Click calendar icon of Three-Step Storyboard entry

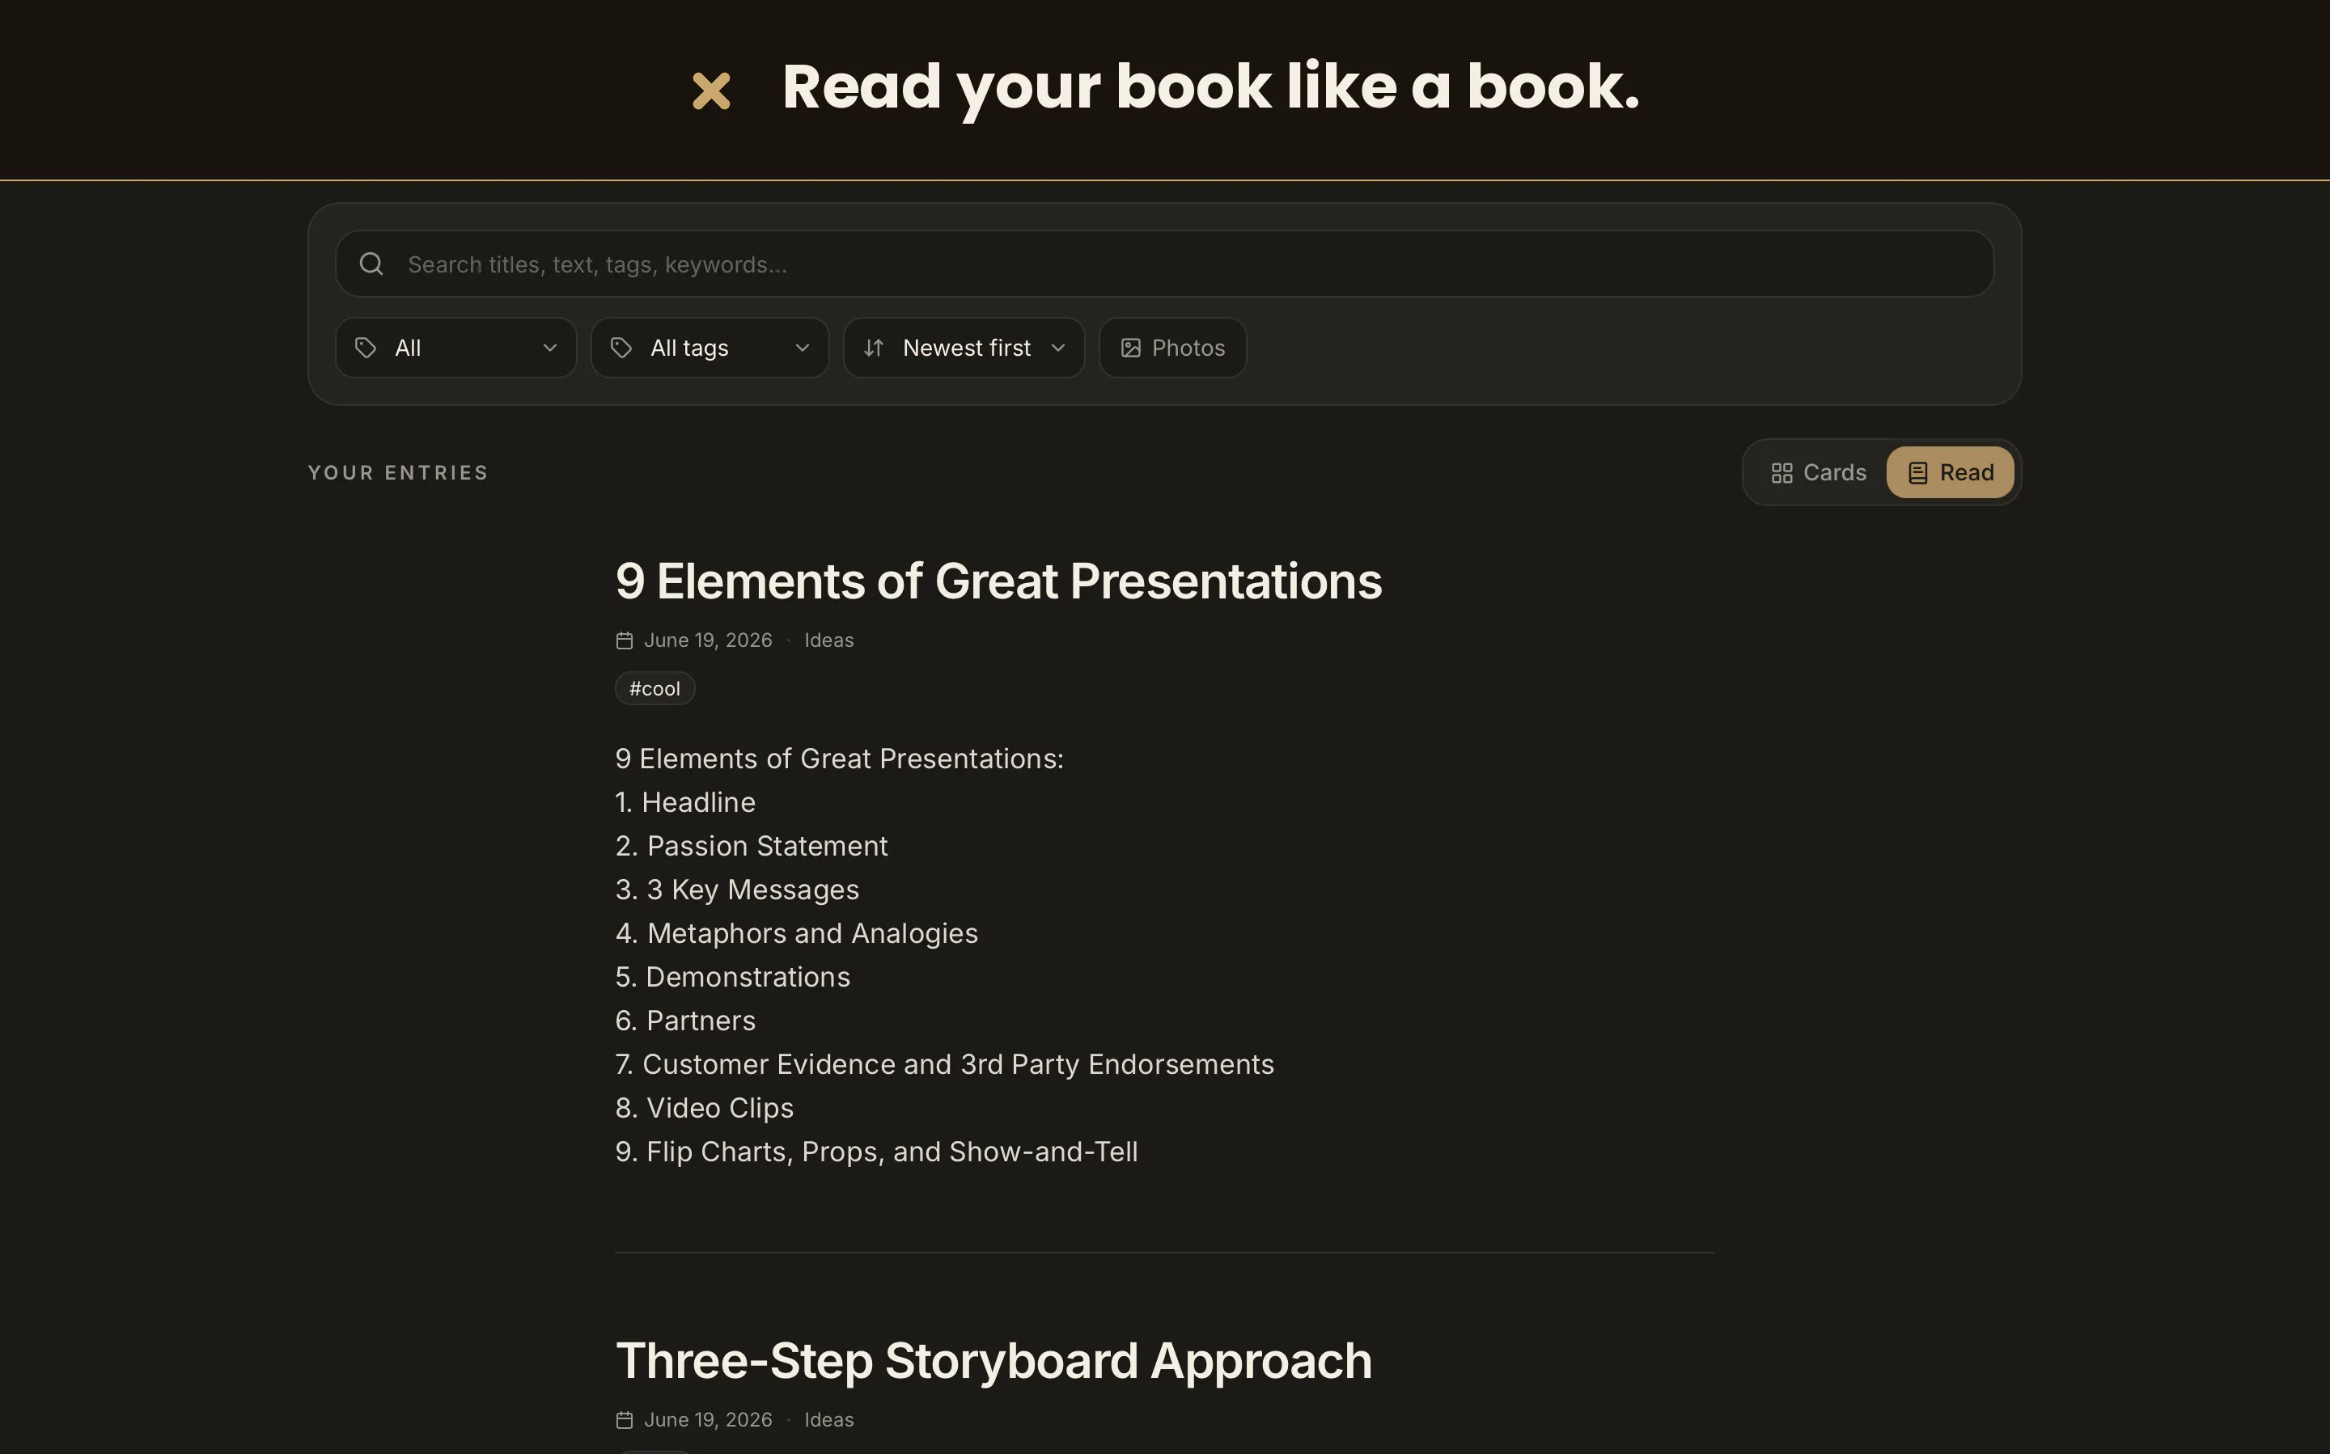(625, 1420)
